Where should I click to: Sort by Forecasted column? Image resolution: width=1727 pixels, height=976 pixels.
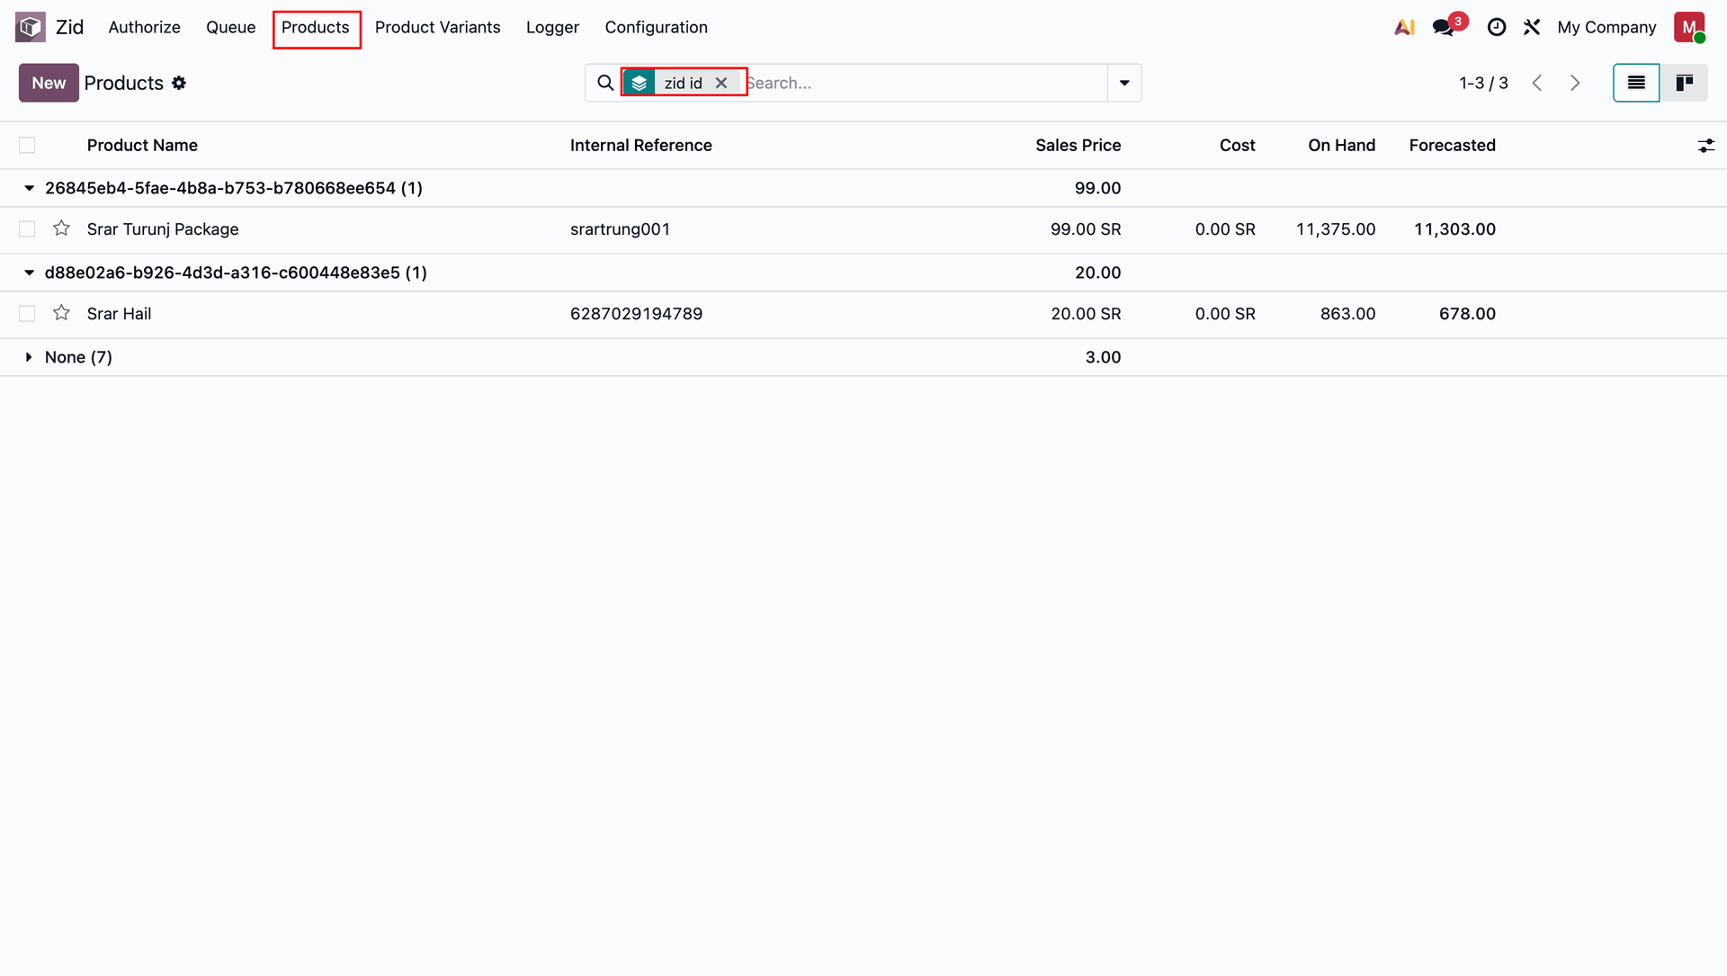1452,146
